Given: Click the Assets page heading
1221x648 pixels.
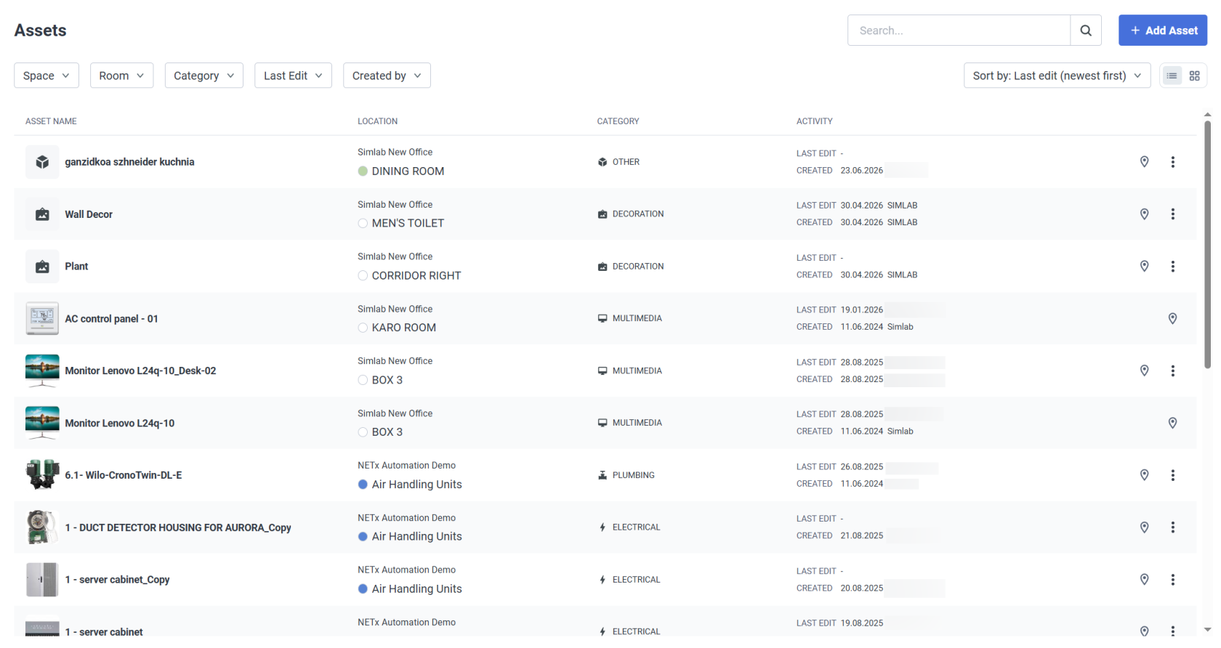Looking at the screenshot, I should tap(40, 31).
